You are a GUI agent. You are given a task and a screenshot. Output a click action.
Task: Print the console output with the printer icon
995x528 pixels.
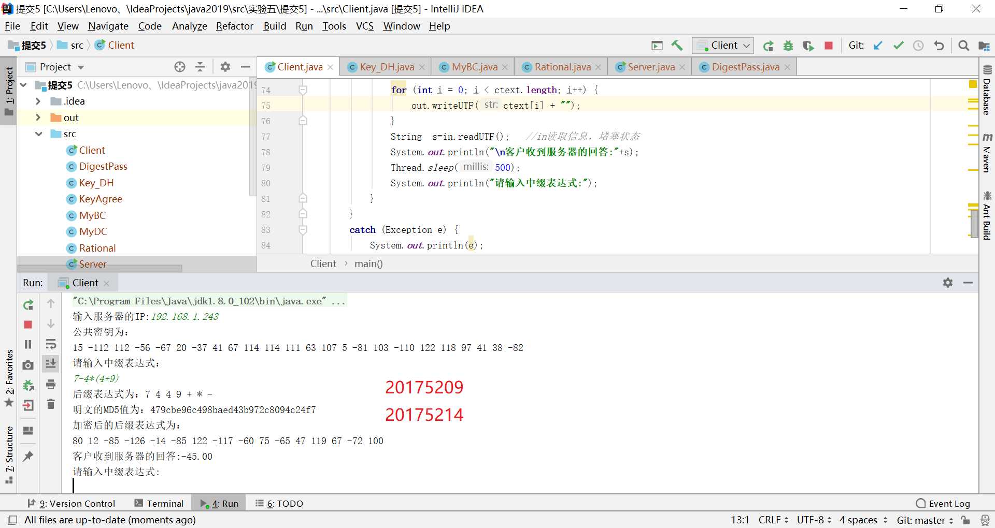pos(51,384)
